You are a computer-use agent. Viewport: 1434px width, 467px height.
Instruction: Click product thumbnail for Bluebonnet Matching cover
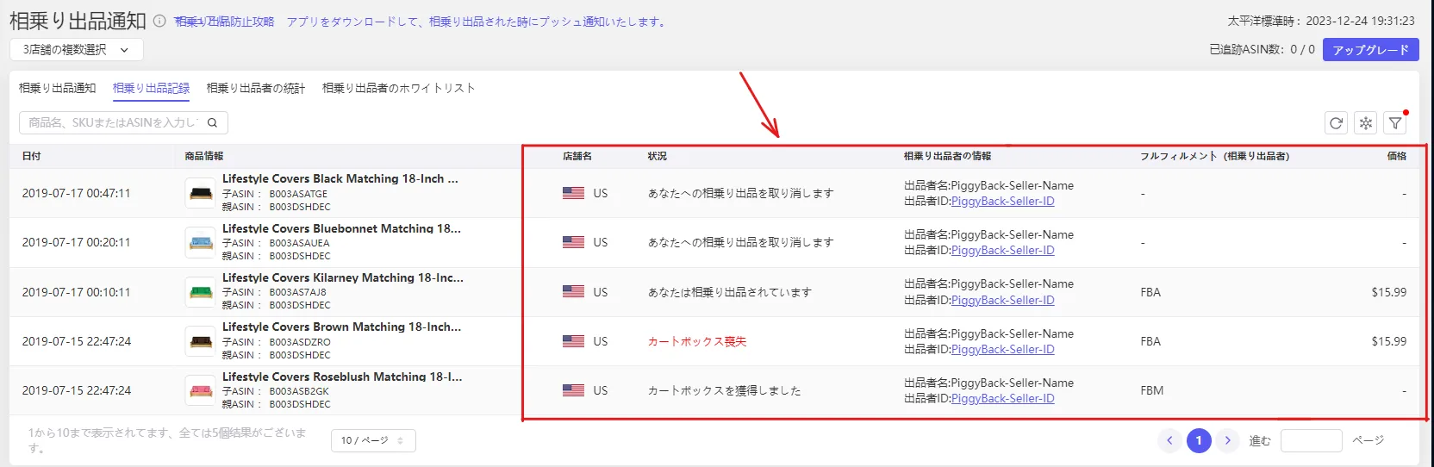(x=201, y=242)
